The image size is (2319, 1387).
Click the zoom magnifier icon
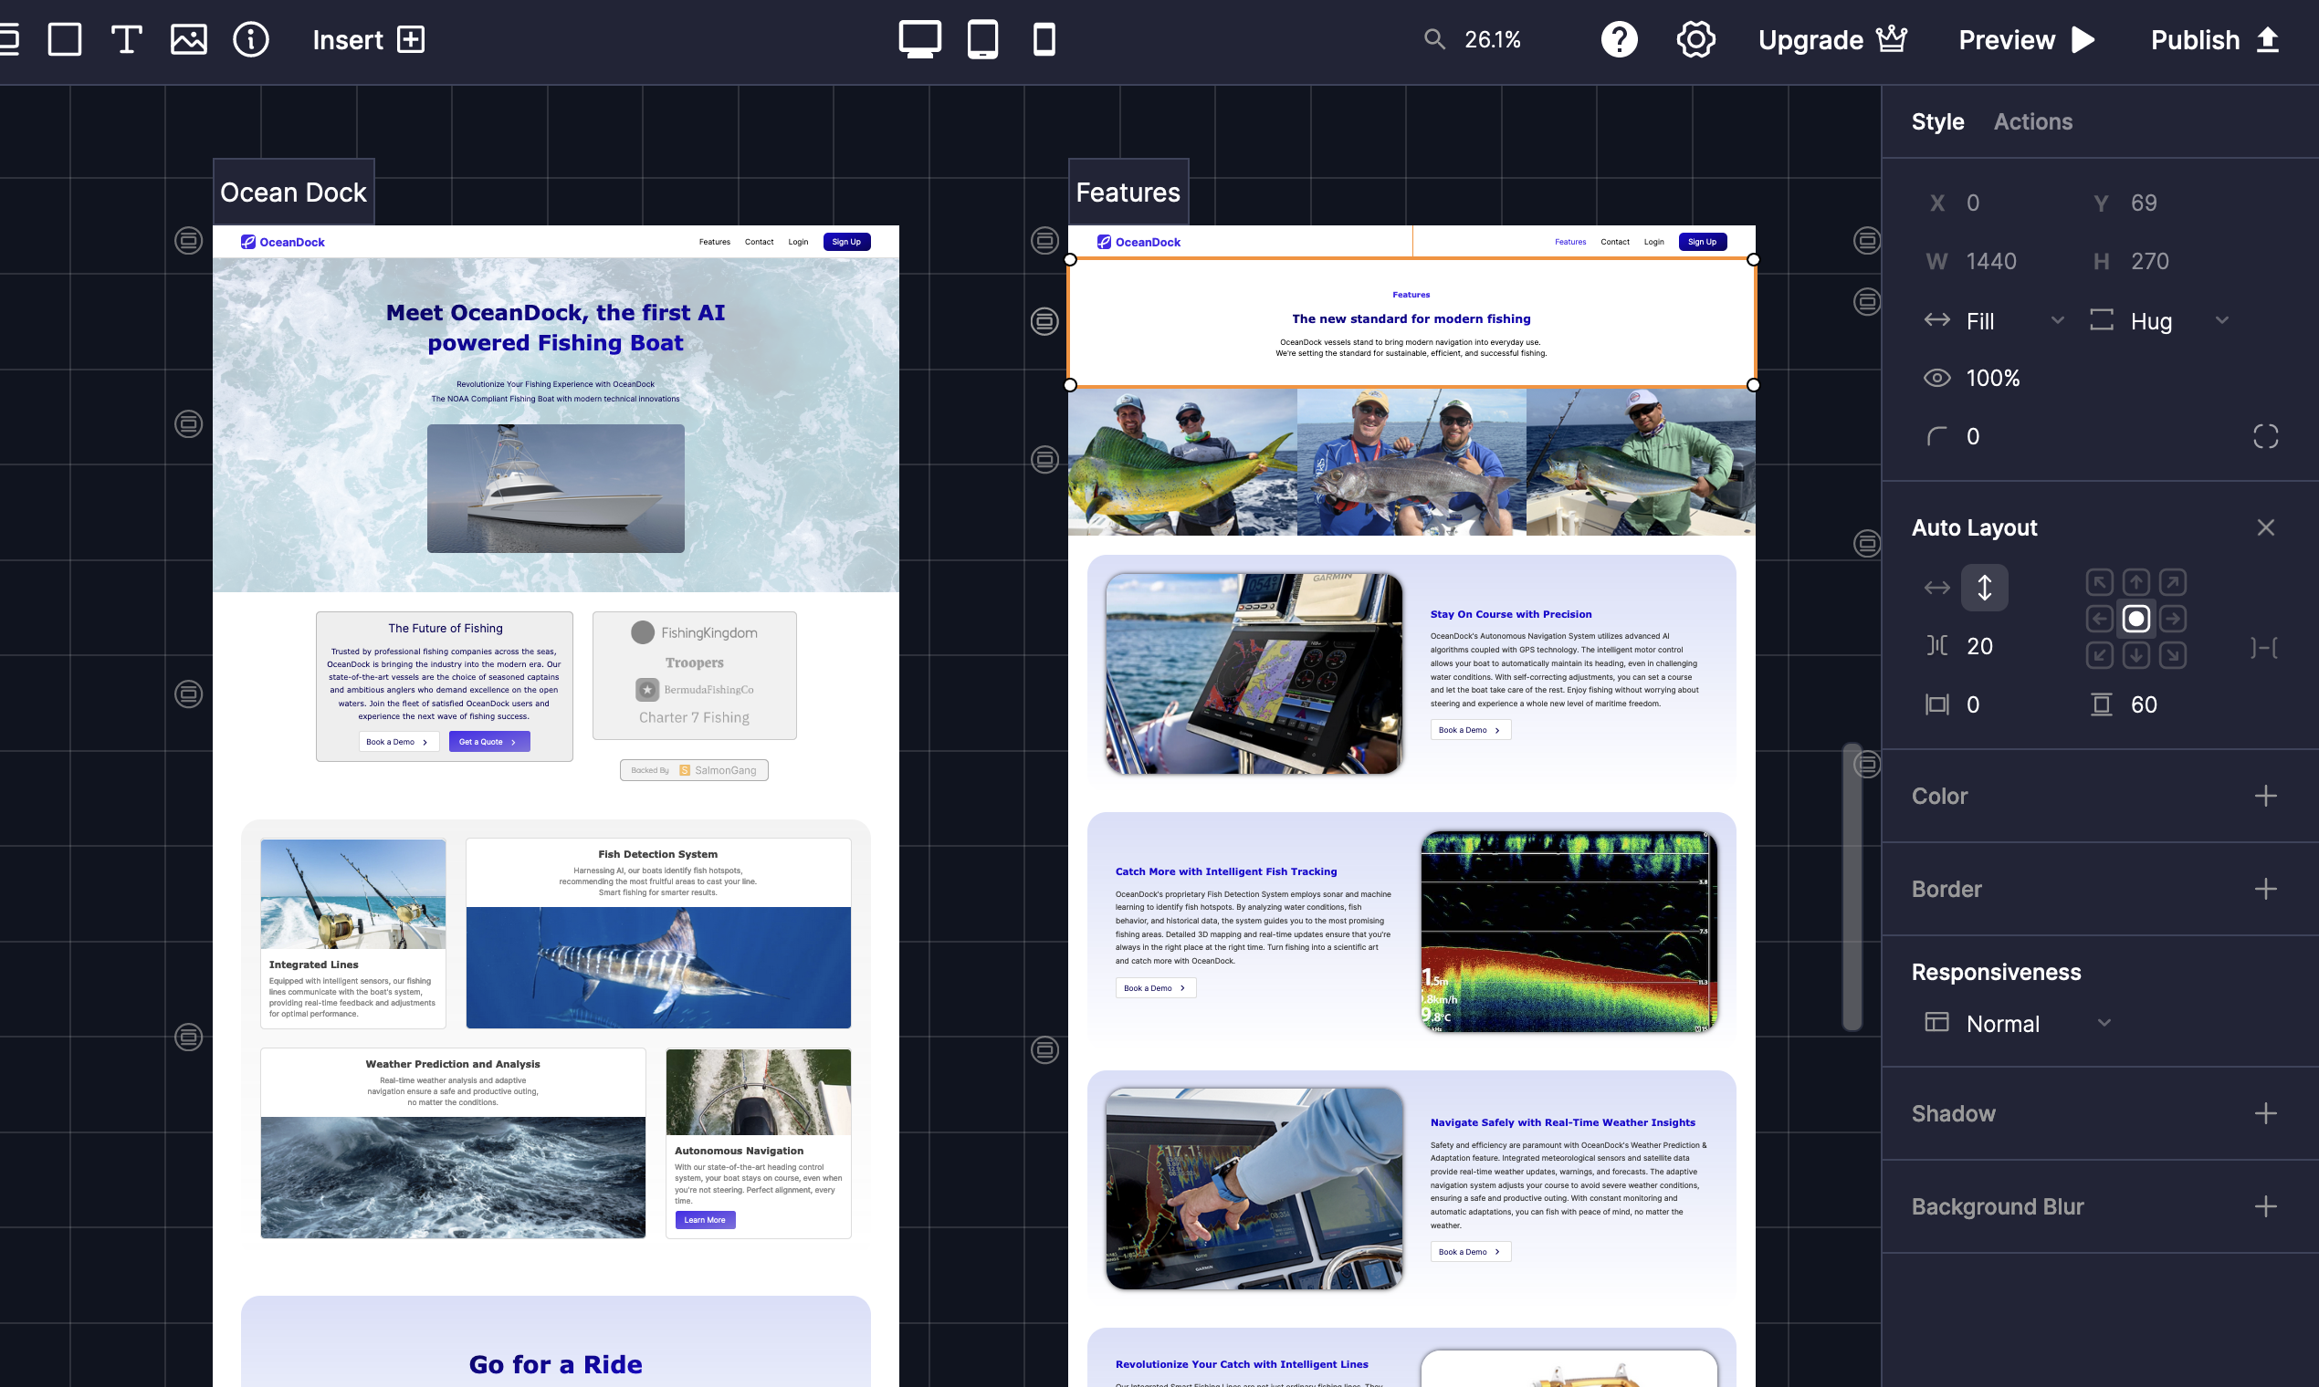pyautogui.click(x=1434, y=39)
